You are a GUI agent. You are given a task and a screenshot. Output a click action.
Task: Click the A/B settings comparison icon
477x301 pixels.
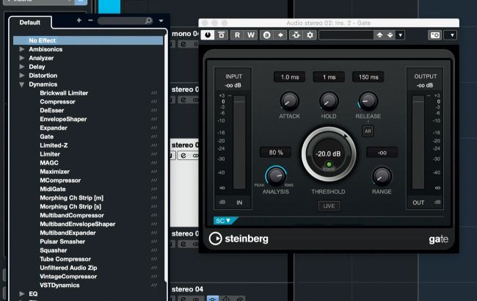click(x=266, y=35)
